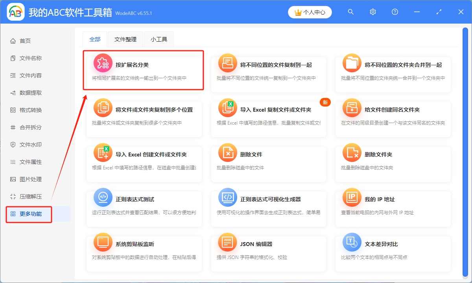The width and height of the screenshot is (472, 283).
Task: Switch to the 文件整理 tab
Action: (x=125, y=39)
